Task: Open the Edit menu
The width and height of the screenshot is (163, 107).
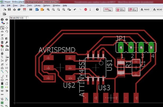Action: tap(9, 6)
